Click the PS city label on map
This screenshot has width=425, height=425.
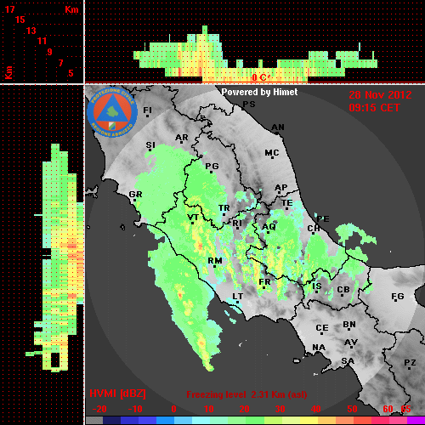pyautogui.click(x=249, y=105)
